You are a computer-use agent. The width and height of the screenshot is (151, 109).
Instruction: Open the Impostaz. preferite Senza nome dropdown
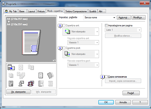click(100, 17)
